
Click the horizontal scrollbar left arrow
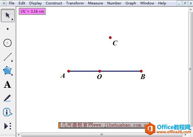[x=19, y=135]
